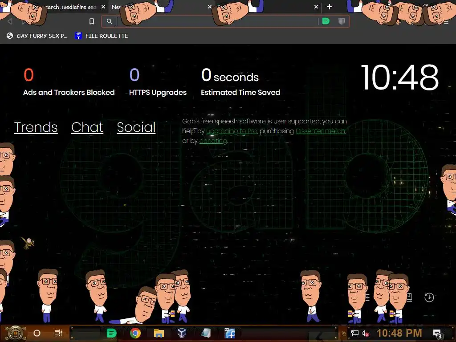Go back with the back arrow

[10, 21]
